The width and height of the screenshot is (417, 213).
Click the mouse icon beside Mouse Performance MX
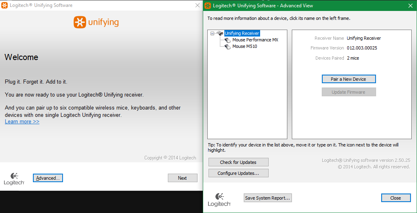pos(228,40)
